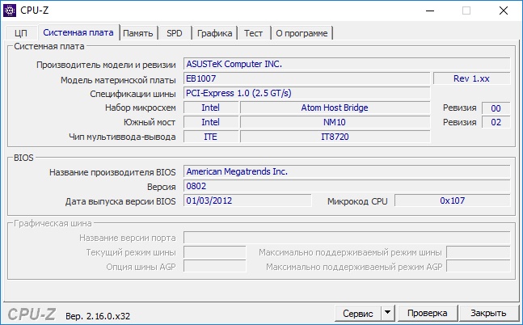Click the Проверка button
The width and height of the screenshot is (523, 325).
tap(428, 313)
